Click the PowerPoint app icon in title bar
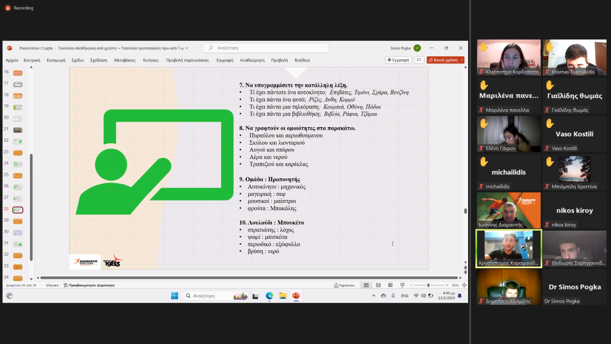Viewport: 611px width, 344px height. (9, 48)
